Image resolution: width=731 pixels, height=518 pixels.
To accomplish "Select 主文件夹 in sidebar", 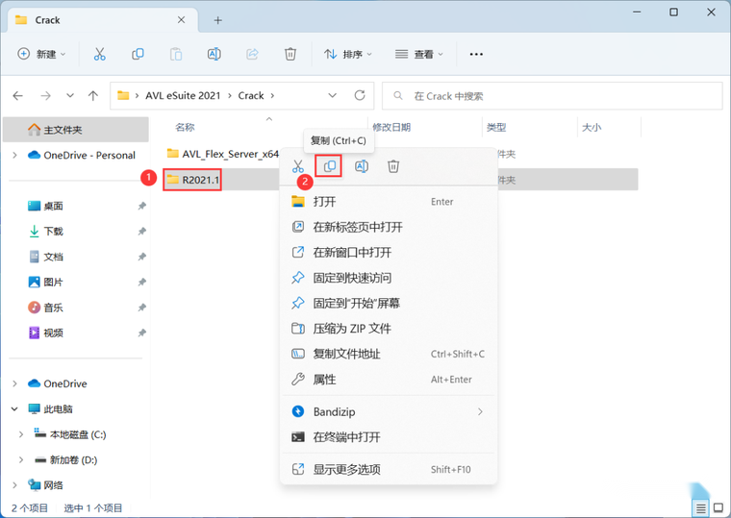I will tap(76, 130).
